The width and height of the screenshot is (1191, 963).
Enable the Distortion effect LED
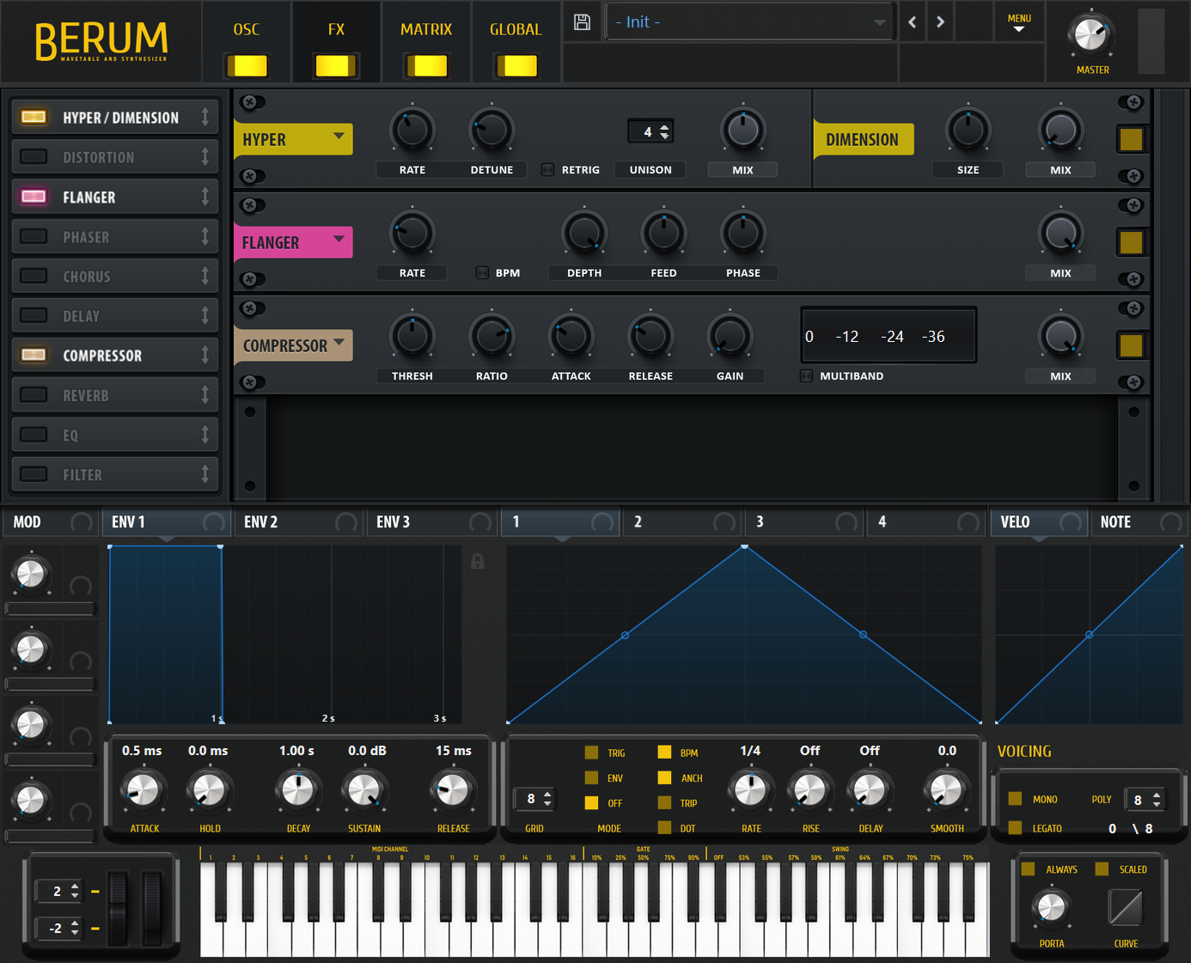point(34,156)
